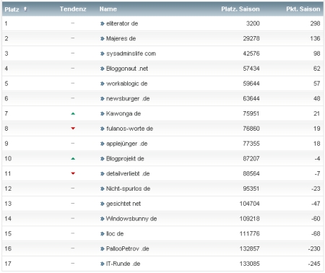Click the double-arrow icon before Nicht-spurlos de

point(103,188)
